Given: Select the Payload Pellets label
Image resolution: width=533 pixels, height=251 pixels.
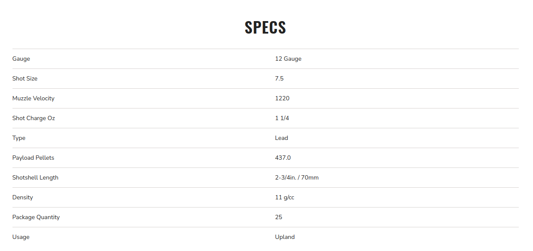Looking at the screenshot, I should pos(33,158).
